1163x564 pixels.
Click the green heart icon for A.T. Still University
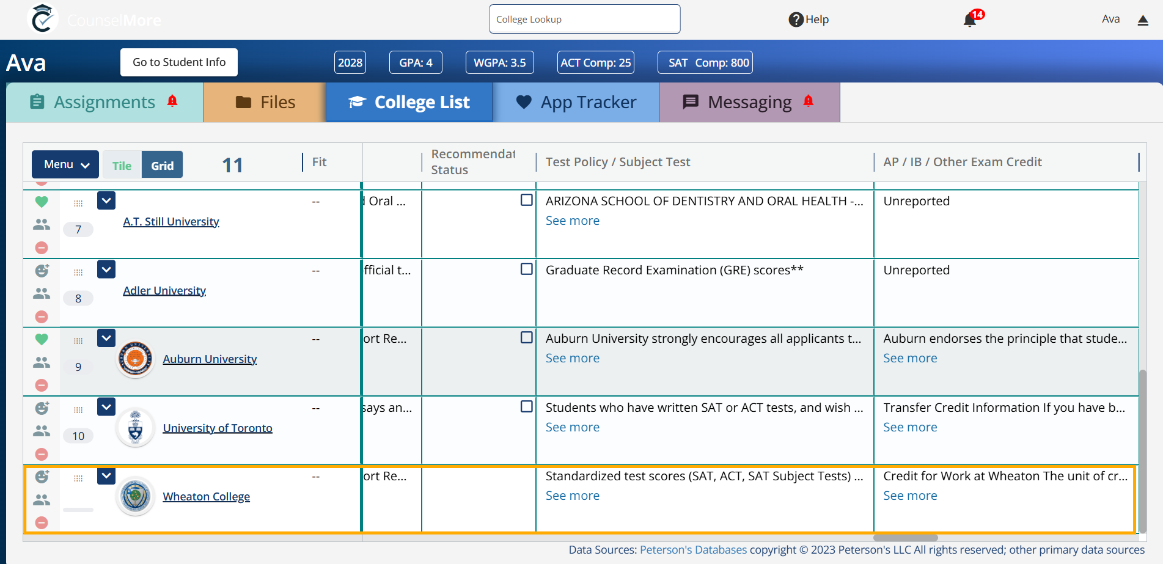pos(42,202)
